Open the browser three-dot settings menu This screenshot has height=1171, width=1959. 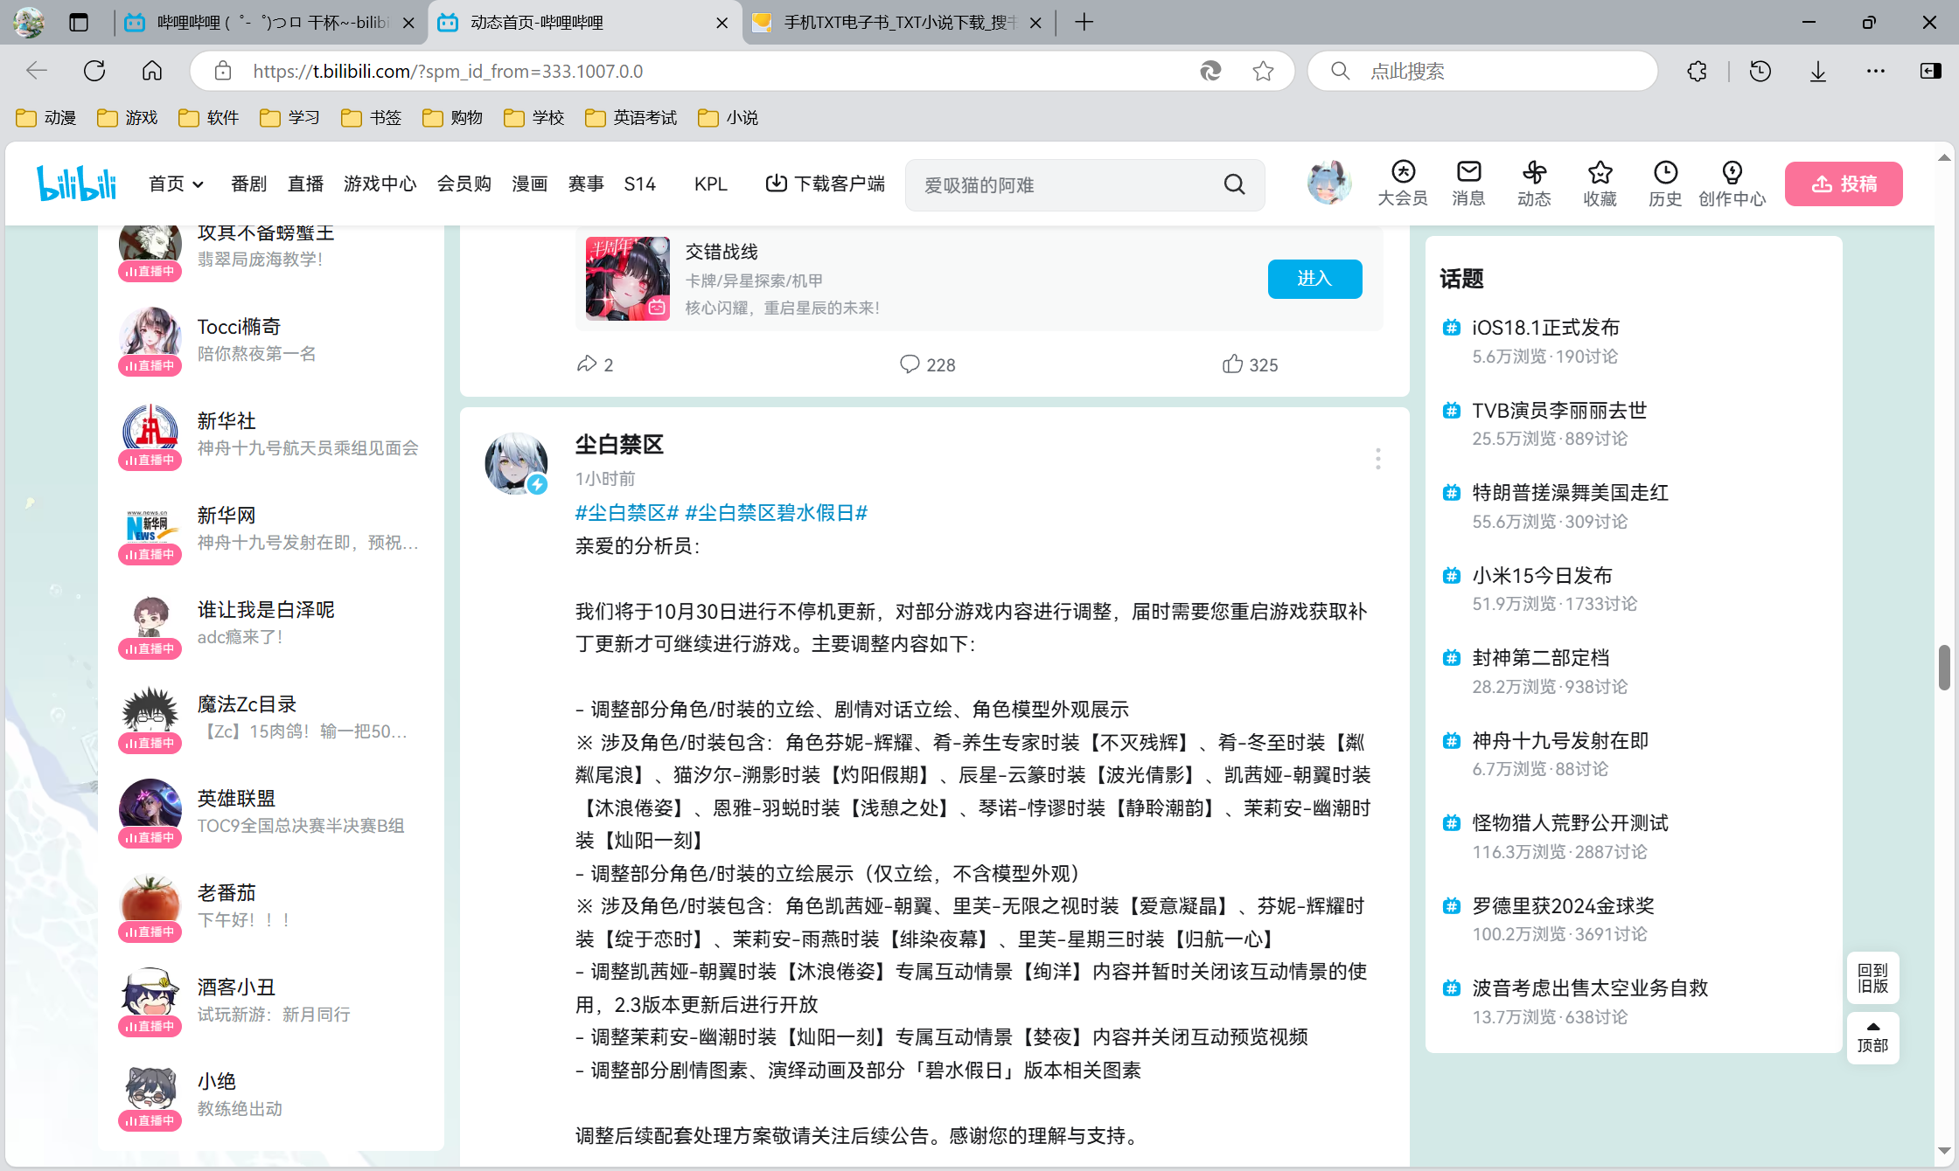pyautogui.click(x=1876, y=71)
